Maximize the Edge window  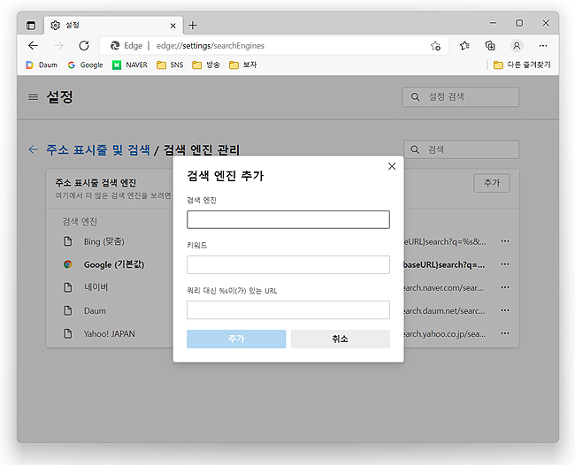click(x=519, y=23)
